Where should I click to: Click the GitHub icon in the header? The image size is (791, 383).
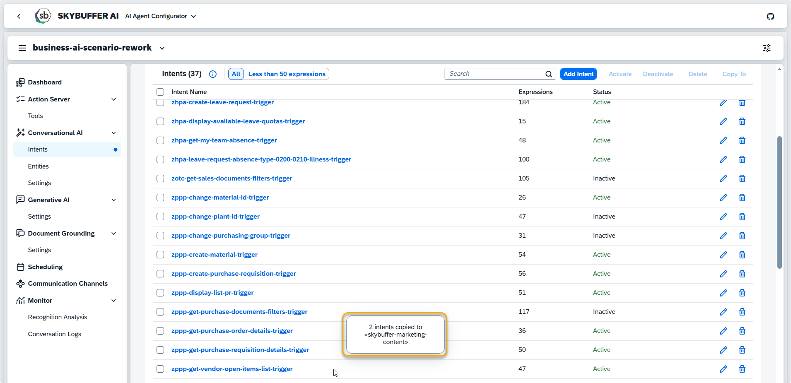click(x=770, y=16)
